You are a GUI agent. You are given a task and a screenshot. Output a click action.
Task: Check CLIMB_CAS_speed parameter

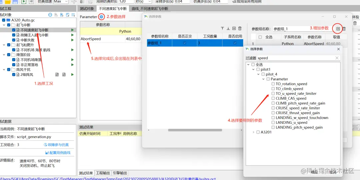(273, 98)
